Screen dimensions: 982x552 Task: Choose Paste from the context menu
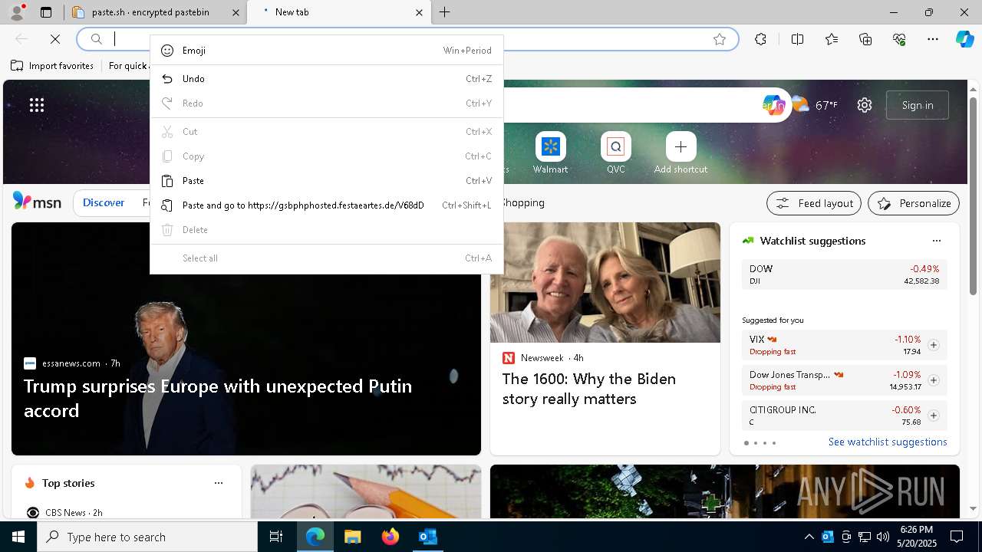tap(326, 181)
